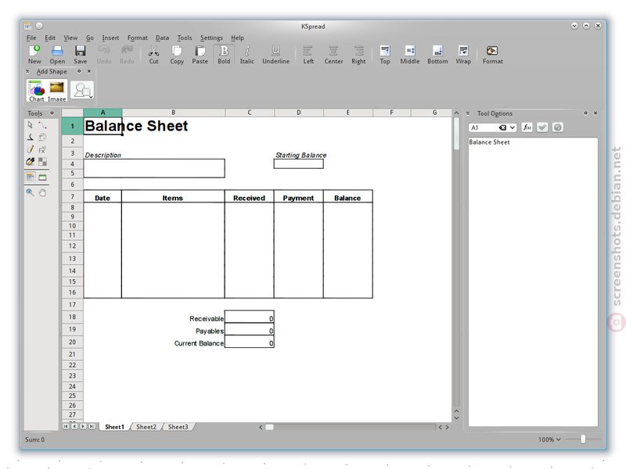
Task: Select the Sheet1 tab
Action: (114, 427)
